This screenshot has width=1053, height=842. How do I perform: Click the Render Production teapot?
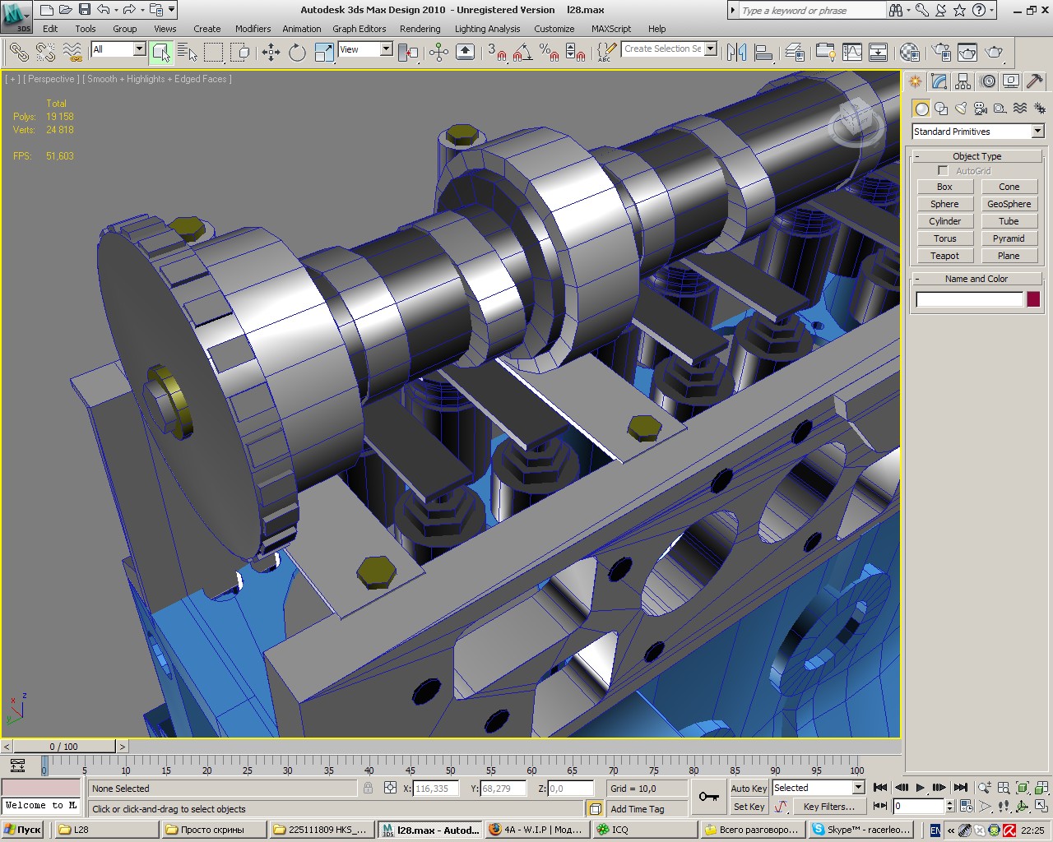994,53
